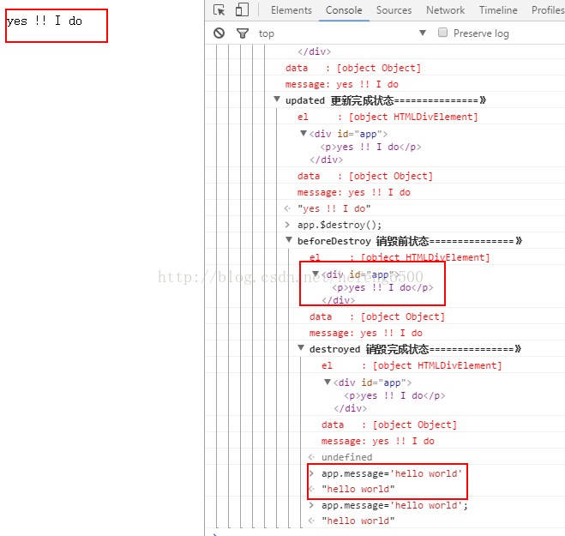This screenshot has width=565, height=536.
Task: Collapse the destroyed 销毁完成状态 group
Action: 301,348
